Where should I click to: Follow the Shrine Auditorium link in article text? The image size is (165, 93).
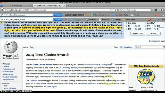click(x=90, y=65)
